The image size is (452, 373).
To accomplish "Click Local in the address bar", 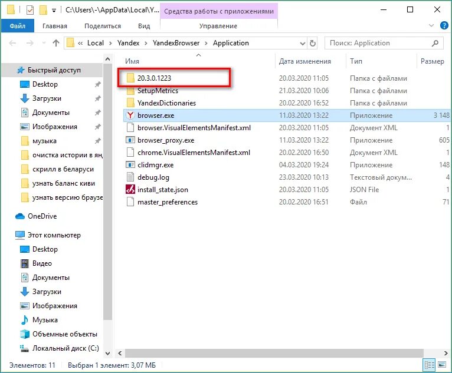I will coord(96,43).
